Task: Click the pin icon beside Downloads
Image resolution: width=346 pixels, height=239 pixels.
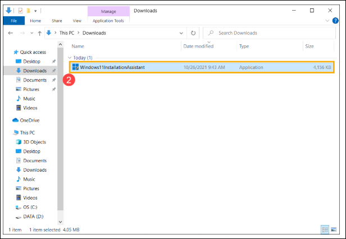Action: tap(53, 71)
